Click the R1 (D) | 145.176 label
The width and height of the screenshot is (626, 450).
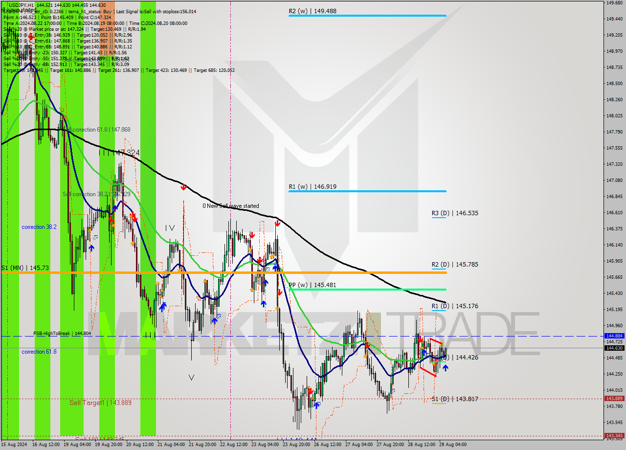click(x=455, y=306)
